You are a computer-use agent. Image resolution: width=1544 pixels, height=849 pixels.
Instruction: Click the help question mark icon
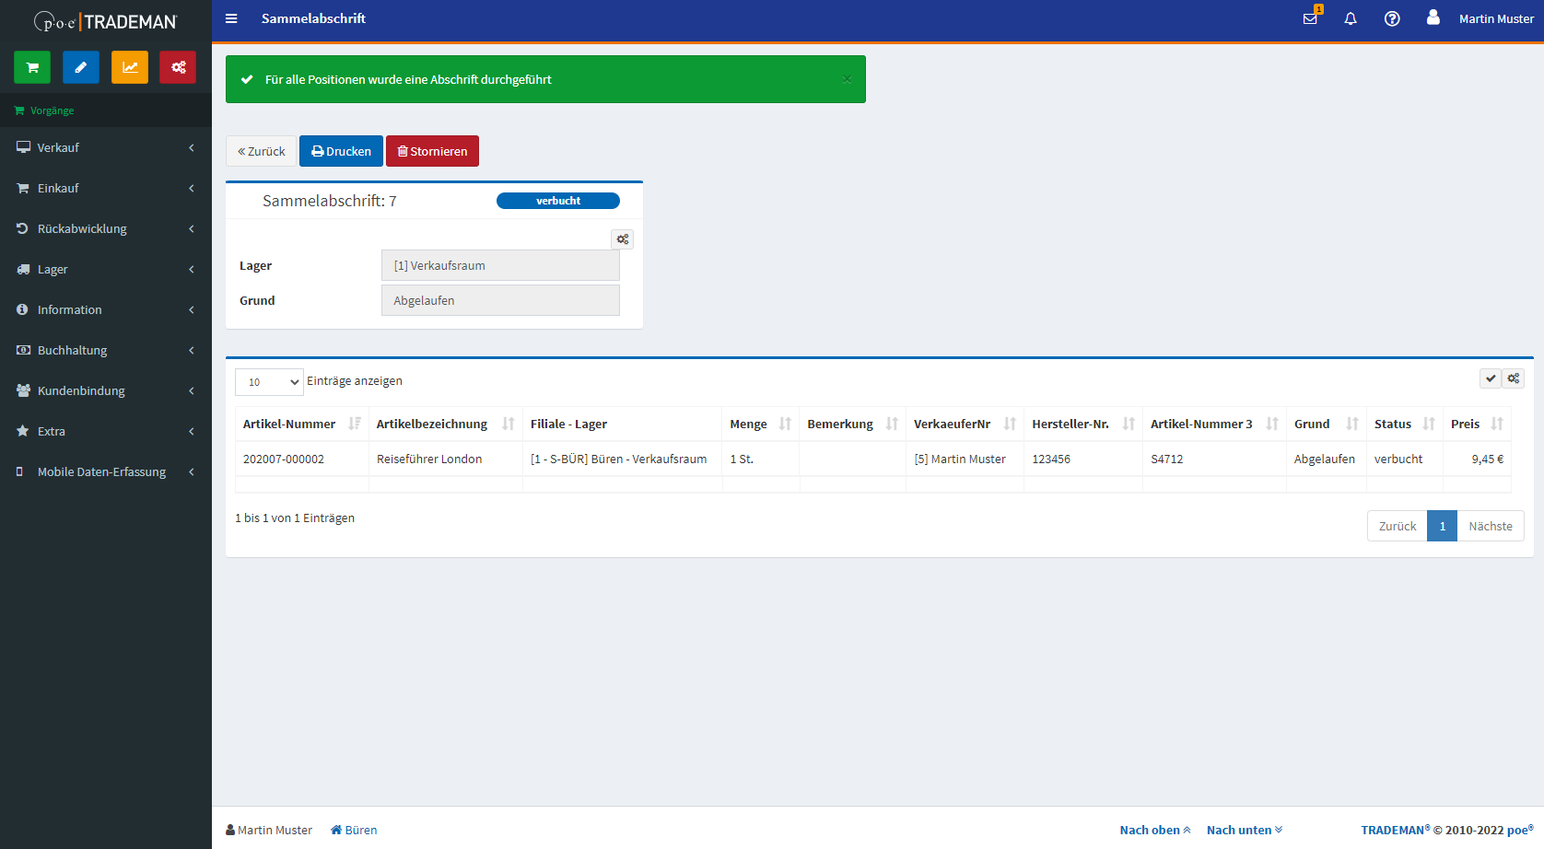point(1392,18)
